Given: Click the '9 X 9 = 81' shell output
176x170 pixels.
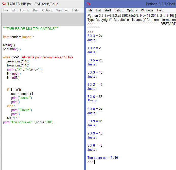Looking at the screenshot, I should (95, 121).
